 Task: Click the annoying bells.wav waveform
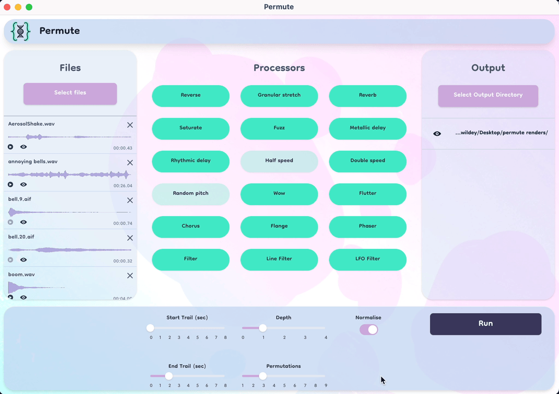pos(69,175)
